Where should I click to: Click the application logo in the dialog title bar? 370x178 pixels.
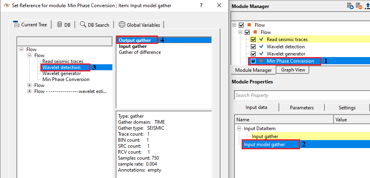click(x=7, y=6)
